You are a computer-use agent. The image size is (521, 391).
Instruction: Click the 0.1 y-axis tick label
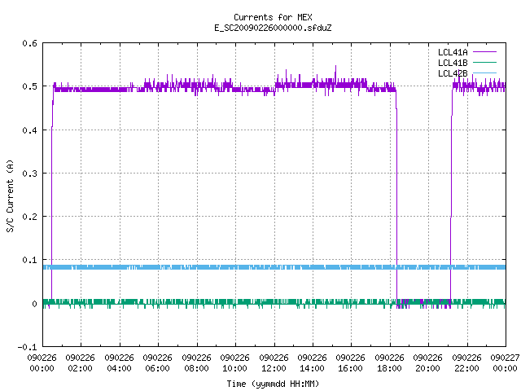[x=29, y=260]
